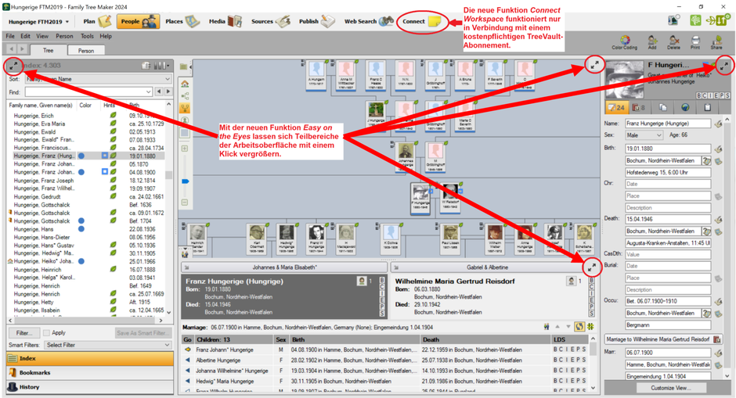Open the Sex dropdown showing Male
Viewport: 736px width, 398px height.
tap(644, 135)
